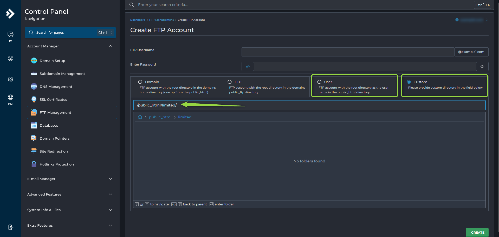499x237 pixels.
Task: Select the Custom radio option
Action: (x=409, y=82)
